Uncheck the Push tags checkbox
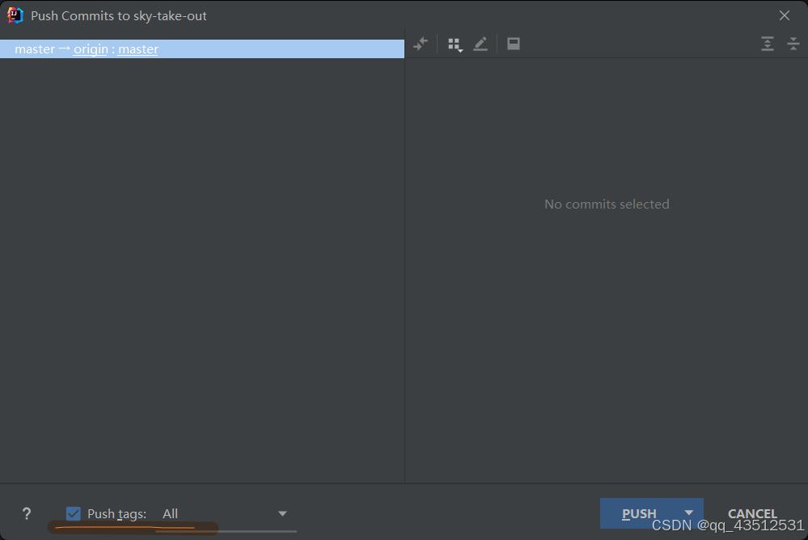Viewport: 808px width, 540px height. point(73,513)
